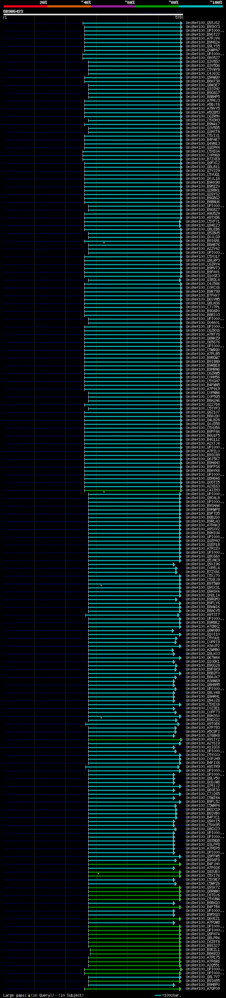Screen dimensions: 226x998
Task: Click the UniRef100_B9T5W9 entry
Action: (x=203, y=583)
